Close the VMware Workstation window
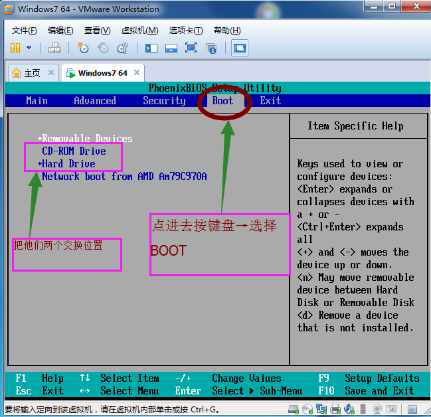Viewport: 431px width, 417px height. [416, 6]
